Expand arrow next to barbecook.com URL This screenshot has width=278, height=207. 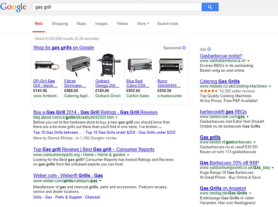248,117
